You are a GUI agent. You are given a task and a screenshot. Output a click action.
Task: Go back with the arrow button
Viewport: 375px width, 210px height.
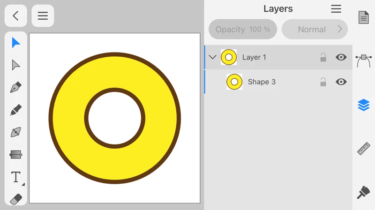15,16
